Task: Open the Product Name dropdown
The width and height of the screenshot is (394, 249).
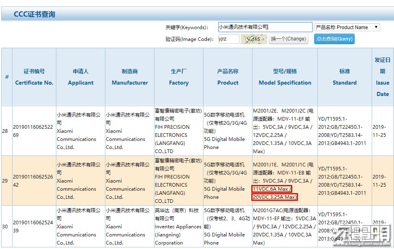Action: point(347,27)
